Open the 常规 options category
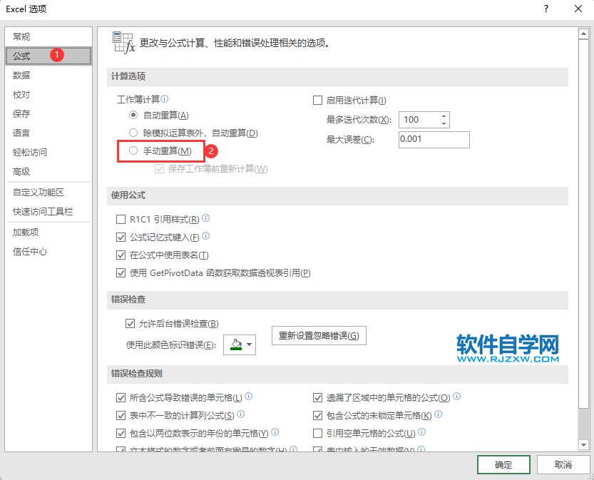 point(48,37)
